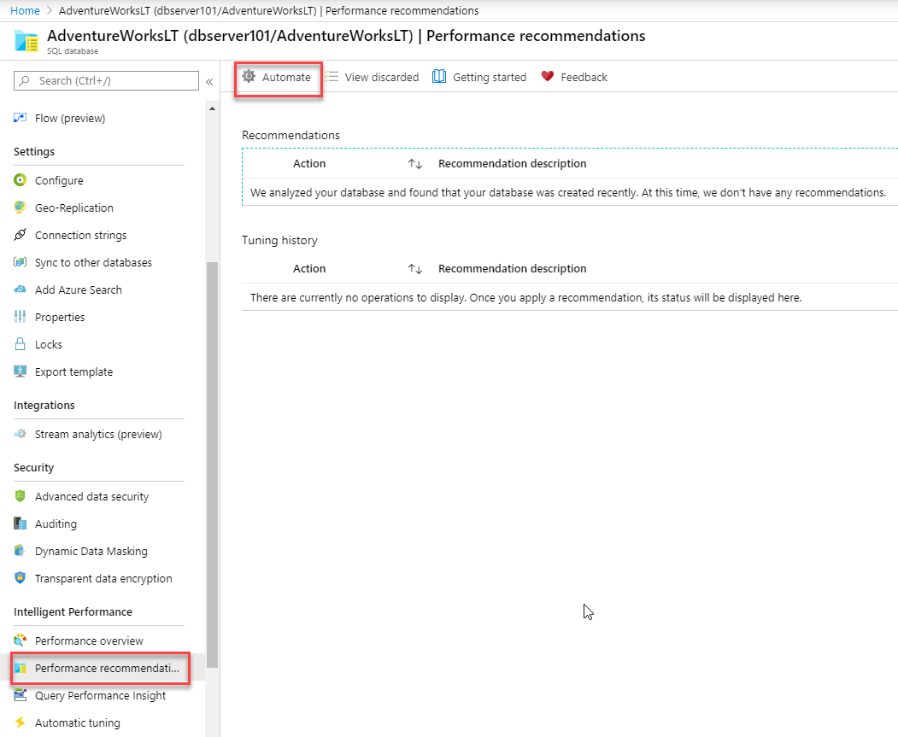Click the Flow (preview) icon
Viewport: 898px width, 737px height.
pos(20,118)
